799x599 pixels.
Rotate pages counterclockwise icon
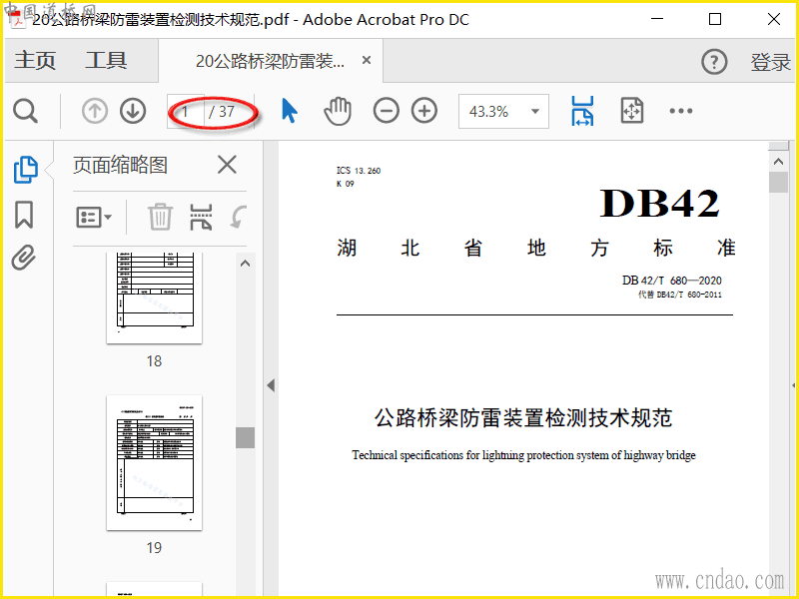click(239, 217)
